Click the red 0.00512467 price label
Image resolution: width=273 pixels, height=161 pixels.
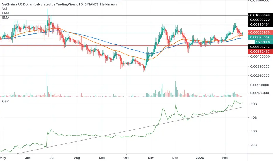point(260,52)
